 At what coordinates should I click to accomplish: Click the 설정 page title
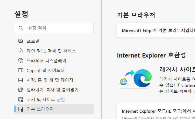pos(21,14)
